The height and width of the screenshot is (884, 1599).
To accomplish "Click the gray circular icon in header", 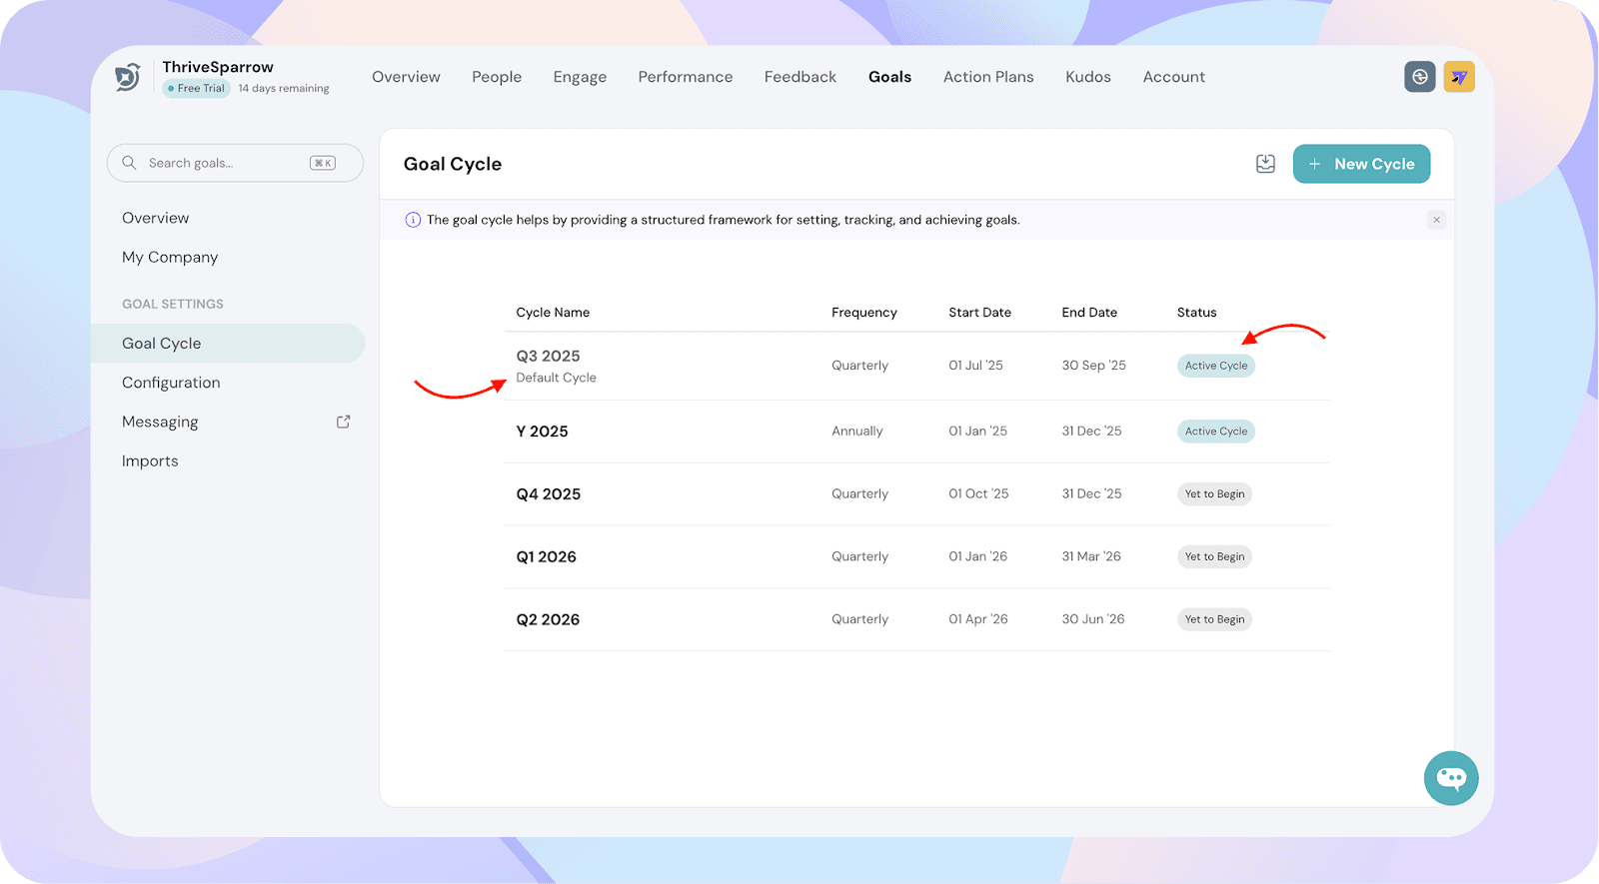I will click(x=1419, y=77).
